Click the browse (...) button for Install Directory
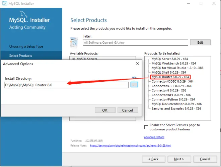The image size is (221, 167). click(134, 85)
